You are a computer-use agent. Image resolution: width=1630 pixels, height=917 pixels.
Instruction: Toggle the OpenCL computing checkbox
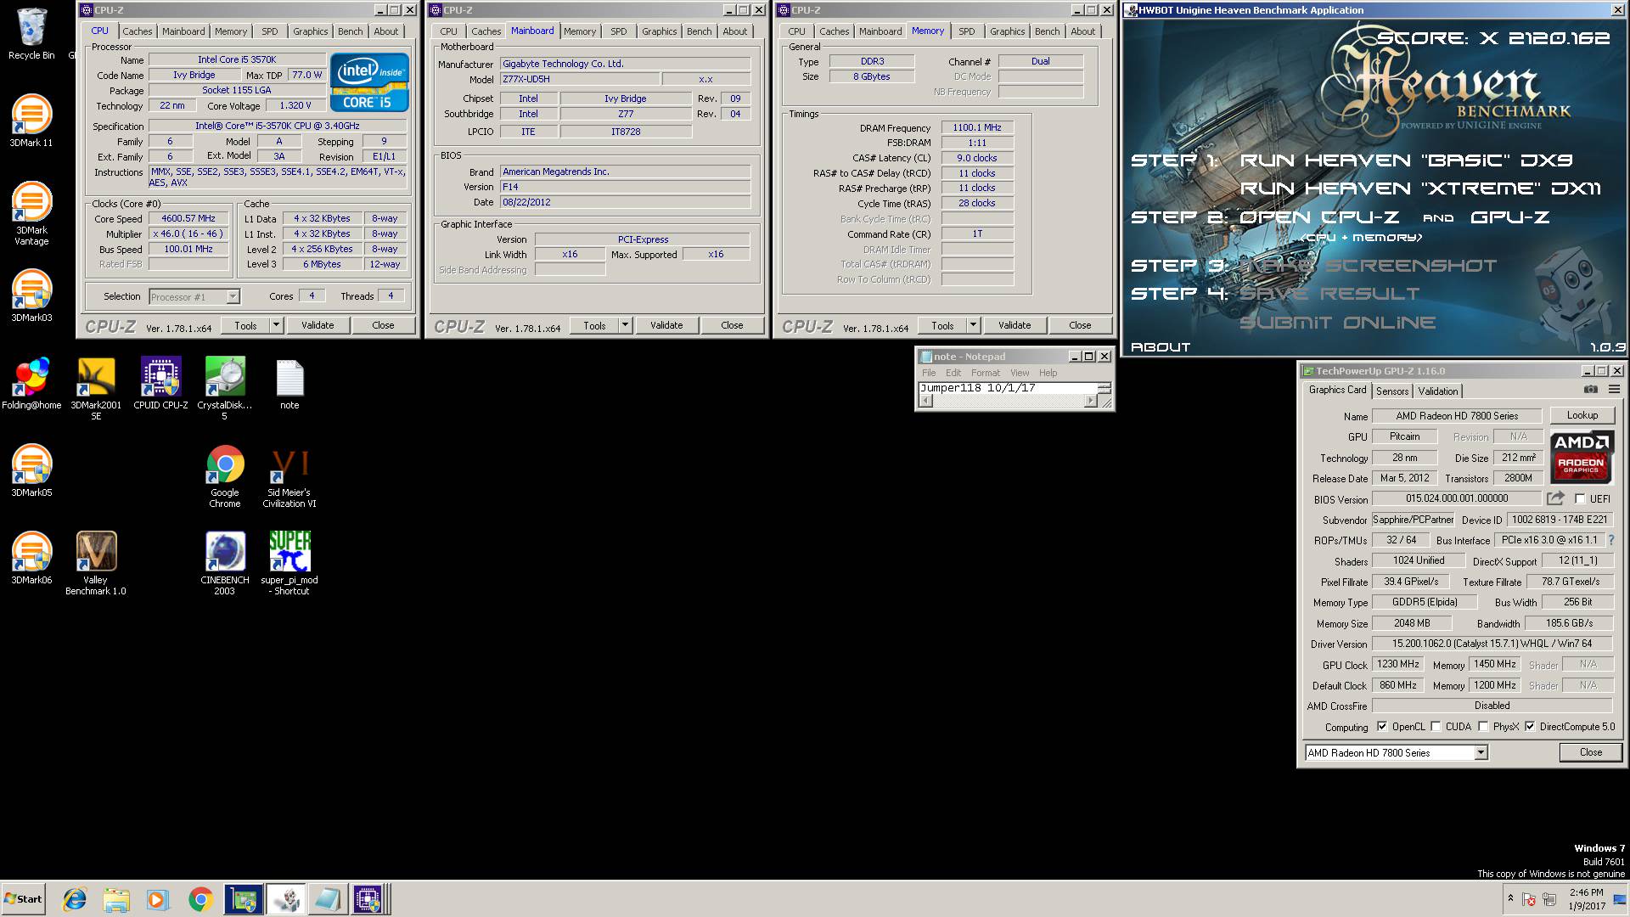click(x=1382, y=727)
